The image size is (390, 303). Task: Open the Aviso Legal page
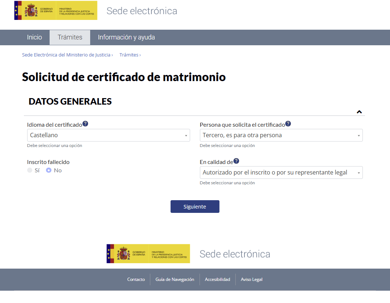pos(251,279)
